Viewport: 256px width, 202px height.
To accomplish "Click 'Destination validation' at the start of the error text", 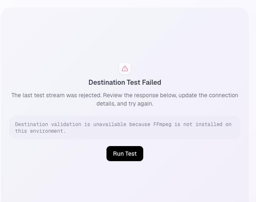I will pos(48,124).
